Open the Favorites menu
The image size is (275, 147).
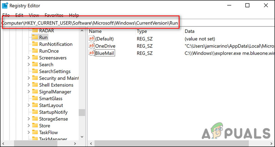(54, 15)
